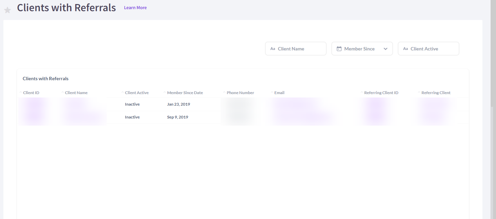Sort by Member Since Date column

185,93
